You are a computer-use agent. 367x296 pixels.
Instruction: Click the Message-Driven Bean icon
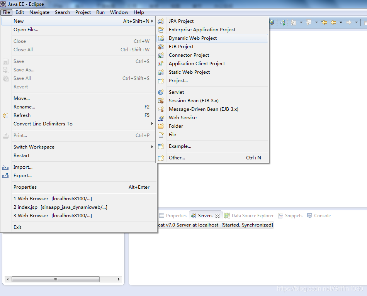point(161,109)
